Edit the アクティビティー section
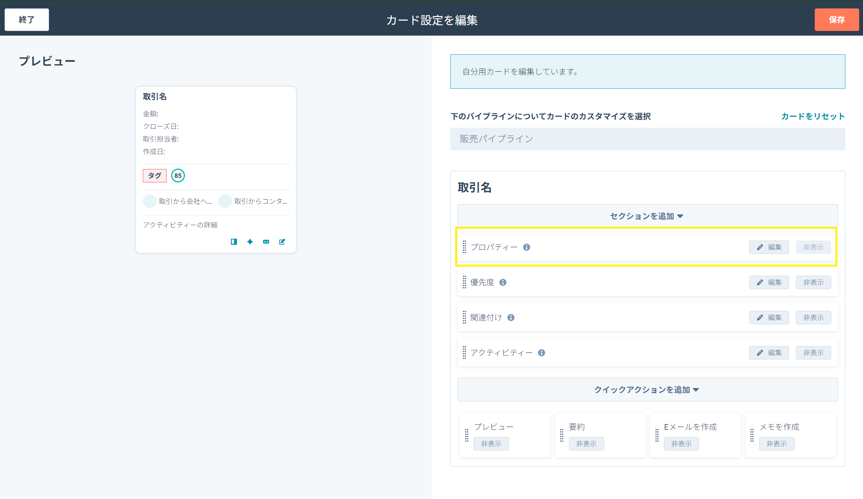This screenshot has height=499, width=863. [x=769, y=353]
